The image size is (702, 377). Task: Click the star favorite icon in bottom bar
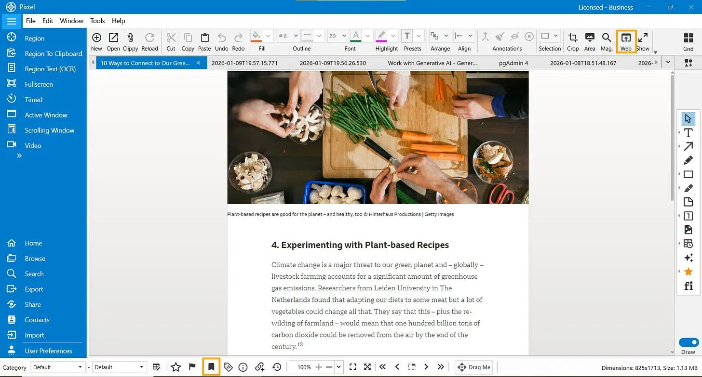[176, 367]
